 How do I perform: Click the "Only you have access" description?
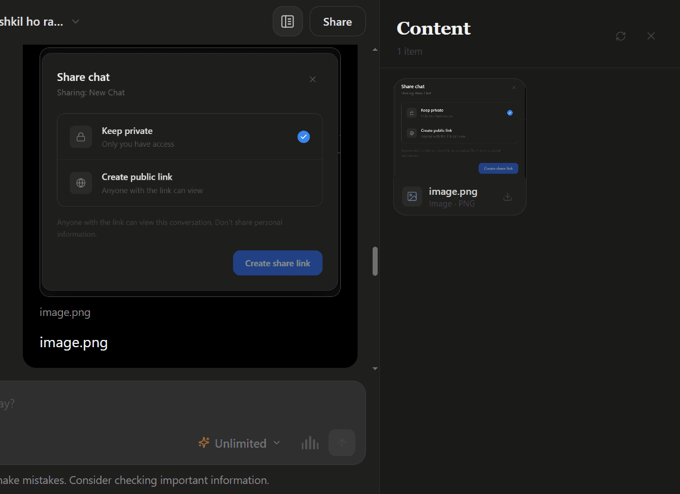point(138,144)
